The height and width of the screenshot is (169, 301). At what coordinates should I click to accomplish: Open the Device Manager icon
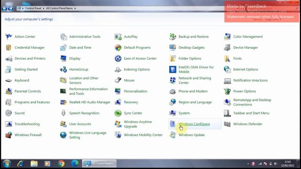pos(227,47)
